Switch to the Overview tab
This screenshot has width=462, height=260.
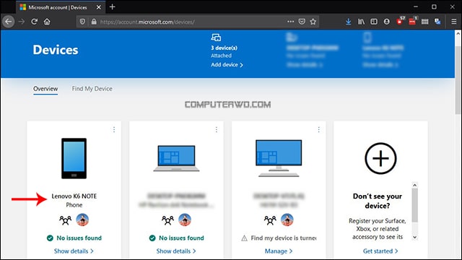coord(45,89)
